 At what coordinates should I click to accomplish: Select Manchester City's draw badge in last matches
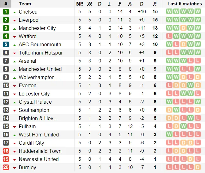tap(184, 28)
